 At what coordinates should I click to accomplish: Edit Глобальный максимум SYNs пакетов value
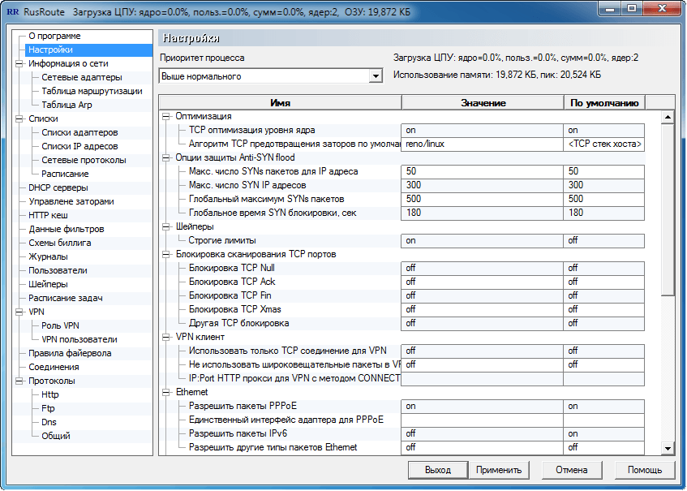[x=482, y=200]
